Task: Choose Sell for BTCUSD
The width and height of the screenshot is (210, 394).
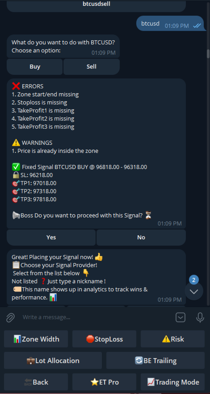Action: (x=92, y=67)
